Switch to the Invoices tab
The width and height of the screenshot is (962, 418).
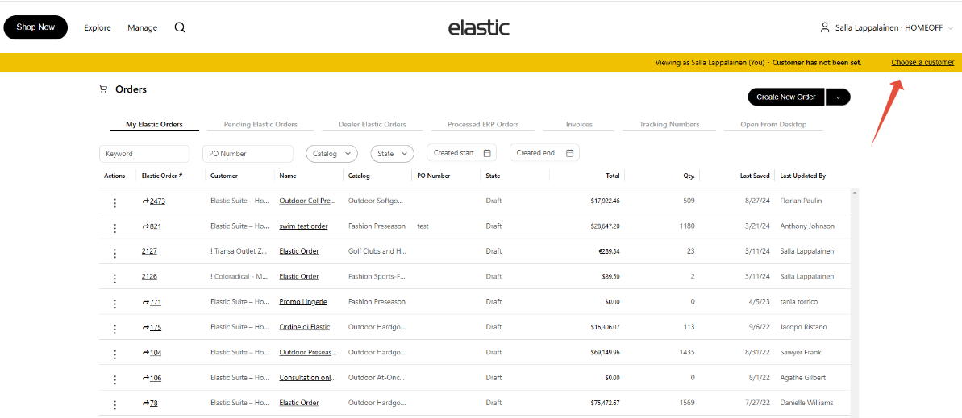tap(579, 124)
